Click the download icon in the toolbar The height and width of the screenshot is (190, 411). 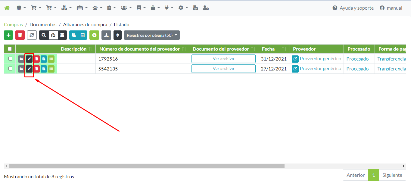106,35
